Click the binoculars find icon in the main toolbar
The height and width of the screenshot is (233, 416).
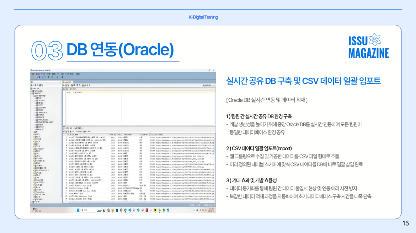coord(62,77)
